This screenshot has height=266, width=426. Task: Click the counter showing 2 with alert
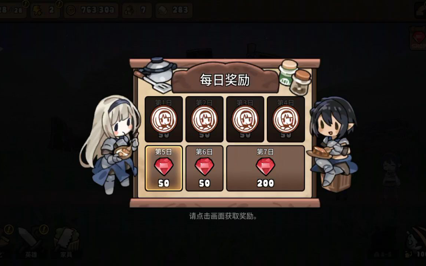(x=45, y=10)
